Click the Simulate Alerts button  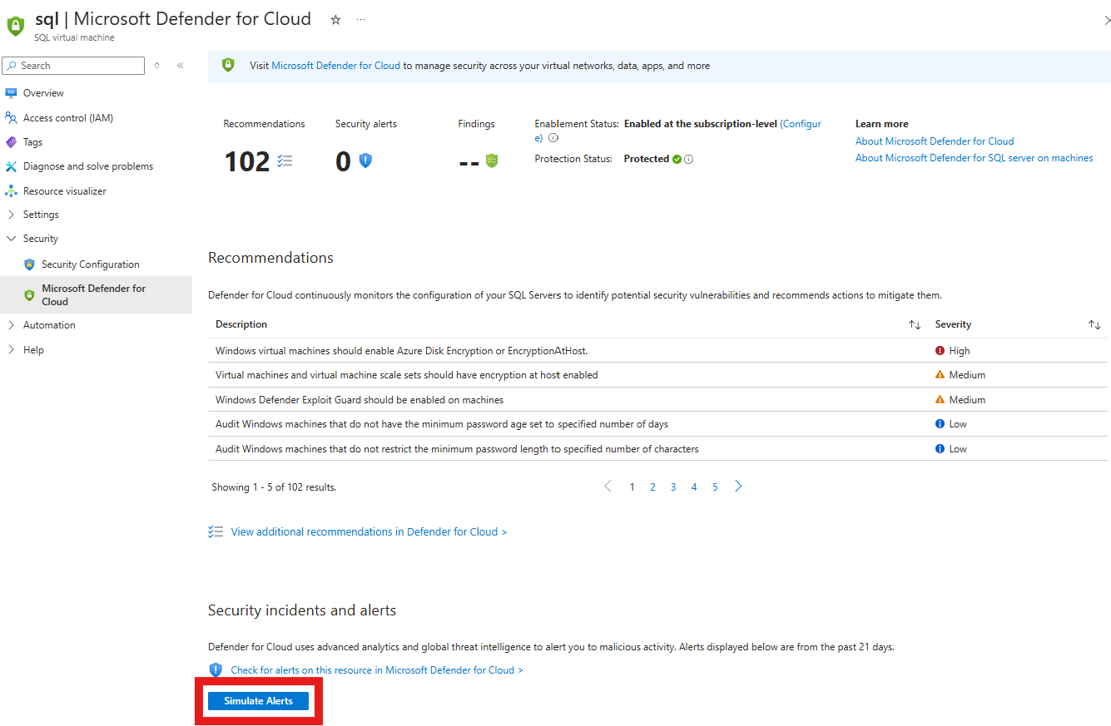(x=258, y=701)
